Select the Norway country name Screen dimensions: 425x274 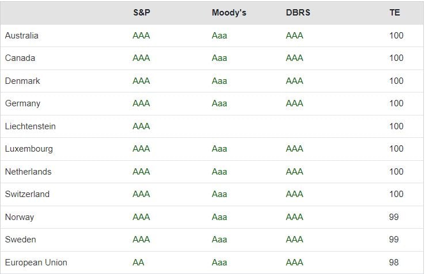pyautogui.click(x=20, y=217)
